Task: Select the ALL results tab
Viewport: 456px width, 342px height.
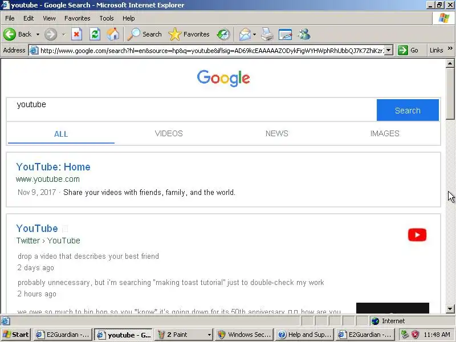Action: [61, 134]
